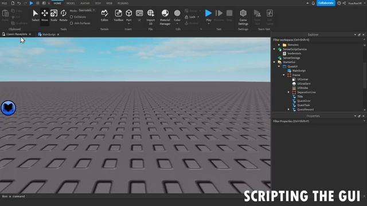Close the MainScript tab
The height and width of the screenshot is (206, 367).
point(58,34)
